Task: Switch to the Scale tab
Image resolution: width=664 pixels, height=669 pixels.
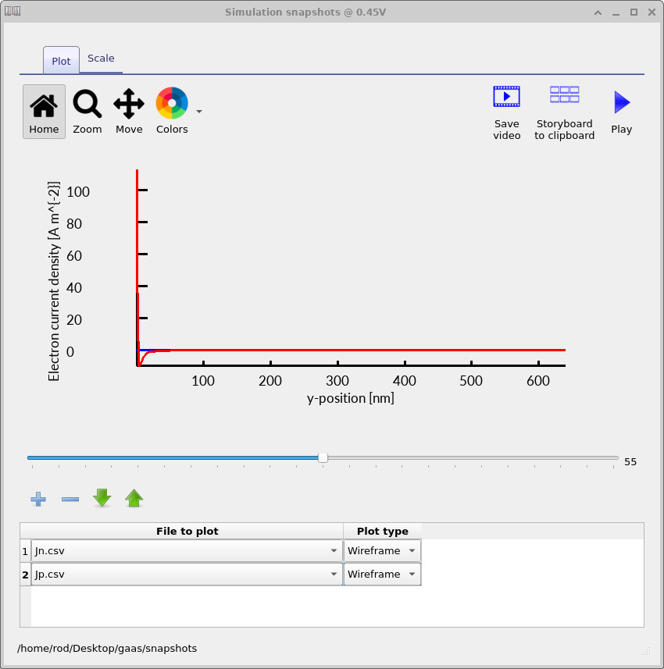Action: click(101, 59)
